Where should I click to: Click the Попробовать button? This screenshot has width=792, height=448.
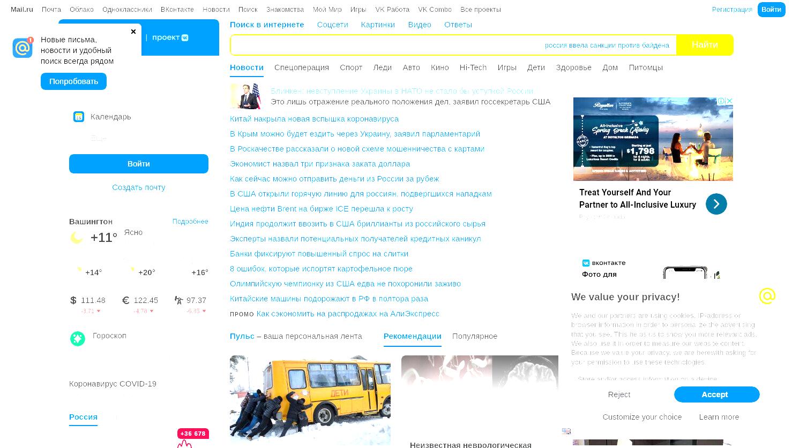coord(73,81)
